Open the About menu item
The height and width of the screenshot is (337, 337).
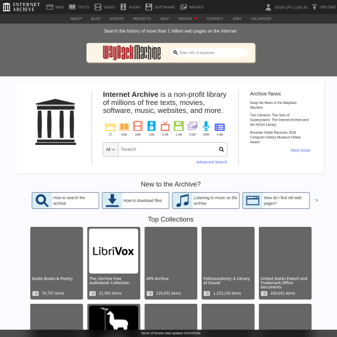[76, 19]
